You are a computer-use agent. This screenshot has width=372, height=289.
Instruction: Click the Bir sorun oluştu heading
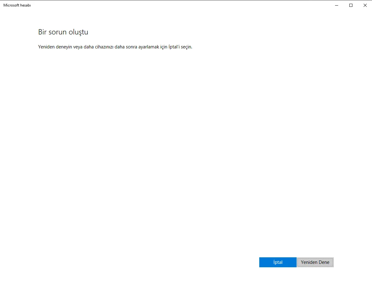63,32
